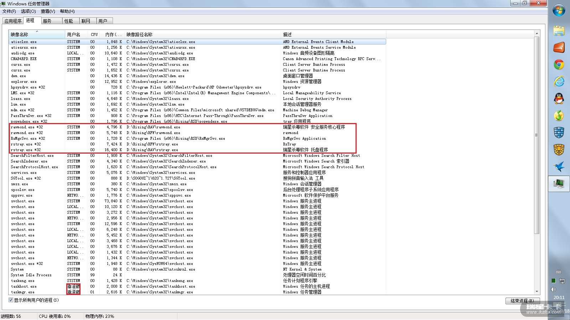Select the SearchIndexer.exe process row
This screenshot has width=570, height=320.
(197, 161)
